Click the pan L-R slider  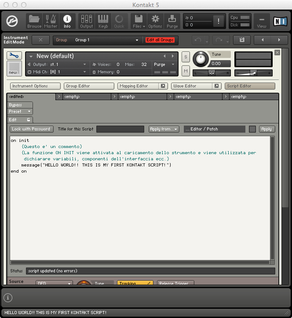click(x=212, y=73)
